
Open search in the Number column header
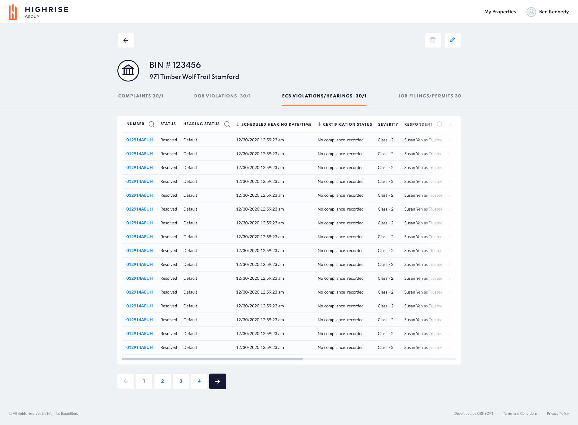point(151,124)
